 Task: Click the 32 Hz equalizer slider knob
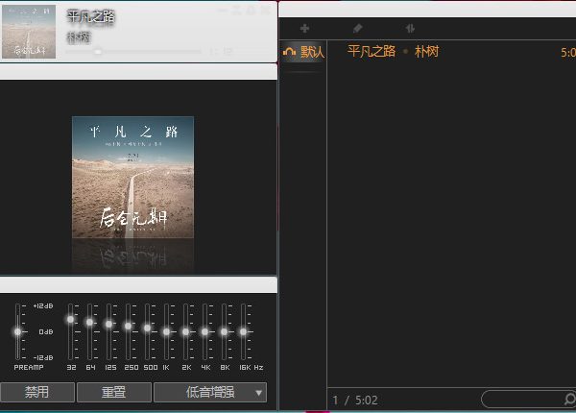pos(71,319)
